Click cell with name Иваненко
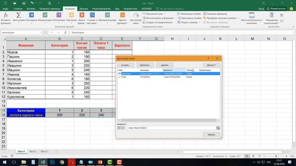This screenshot has height=166, width=296. (x=26, y=61)
